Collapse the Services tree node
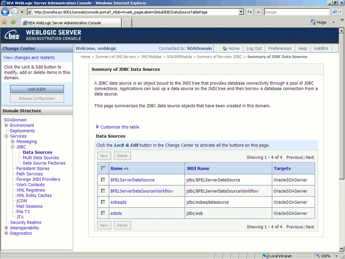 [6, 136]
